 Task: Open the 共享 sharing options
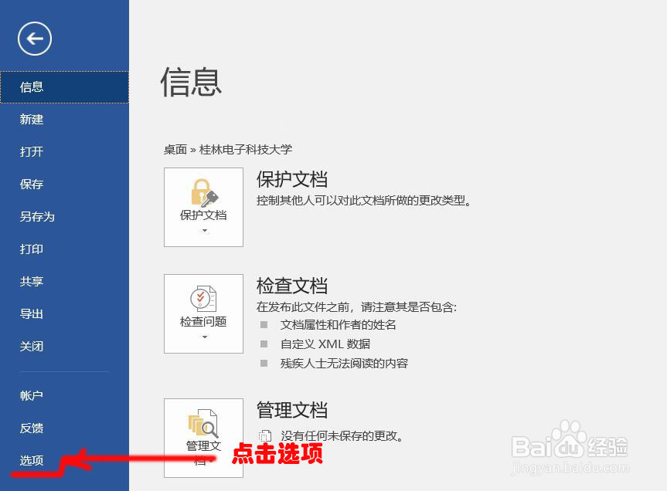tap(31, 281)
